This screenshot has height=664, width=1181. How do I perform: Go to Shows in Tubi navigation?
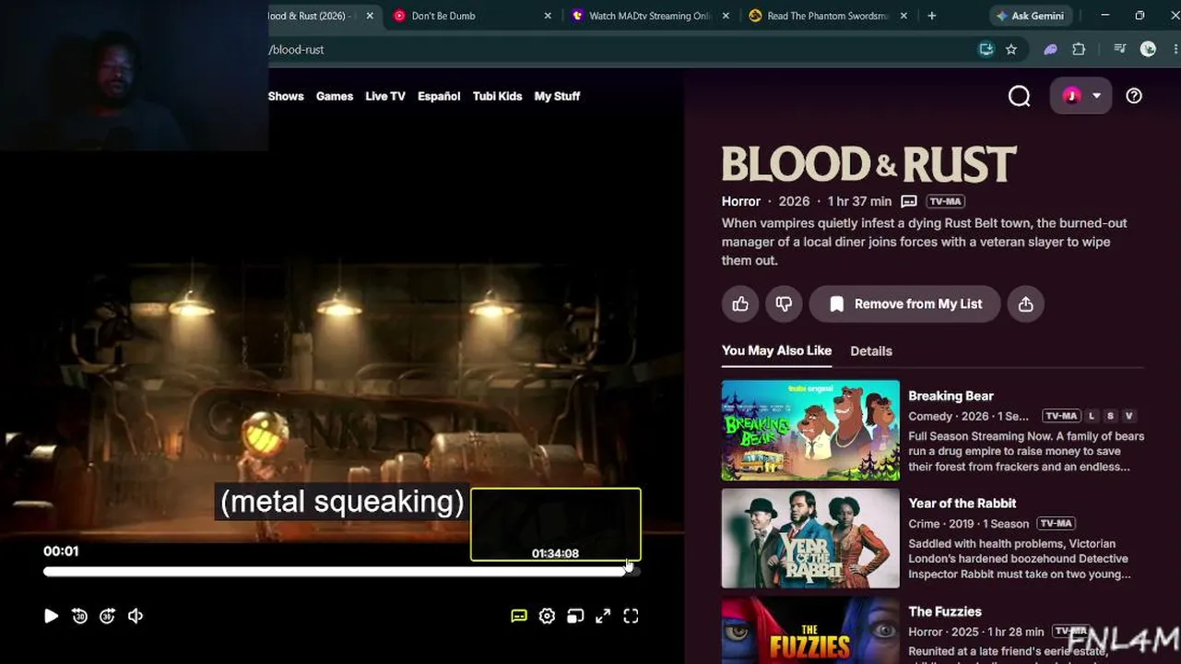[286, 96]
